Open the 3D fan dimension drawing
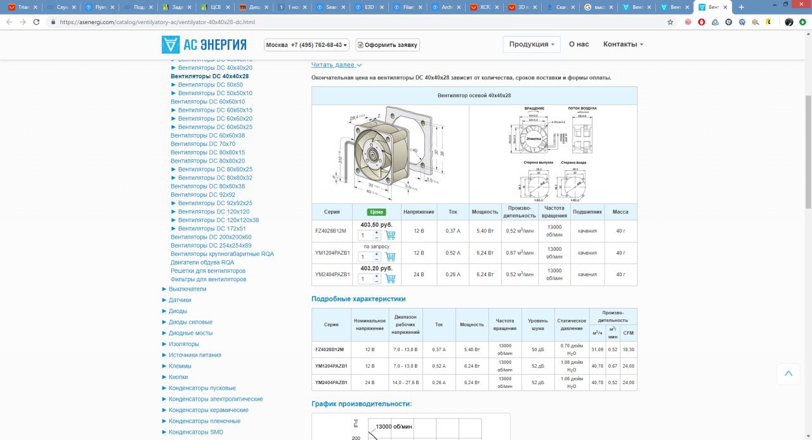The image size is (812, 440). click(x=390, y=153)
